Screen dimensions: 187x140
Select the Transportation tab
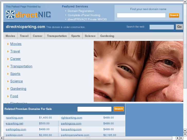click(57, 36)
